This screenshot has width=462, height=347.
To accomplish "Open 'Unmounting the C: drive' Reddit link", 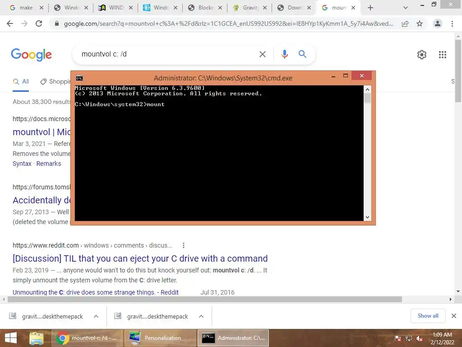I will pyautogui.click(x=96, y=292).
